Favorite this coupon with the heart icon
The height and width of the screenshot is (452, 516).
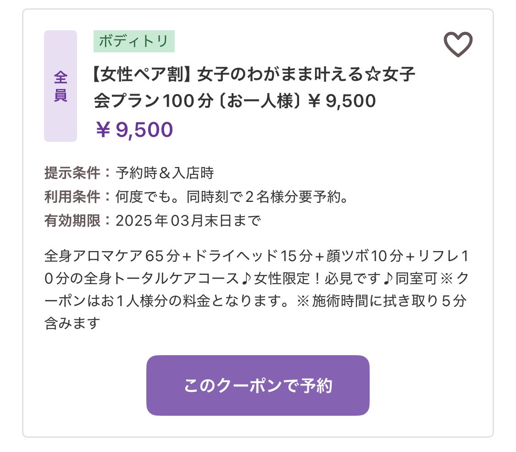(x=458, y=44)
